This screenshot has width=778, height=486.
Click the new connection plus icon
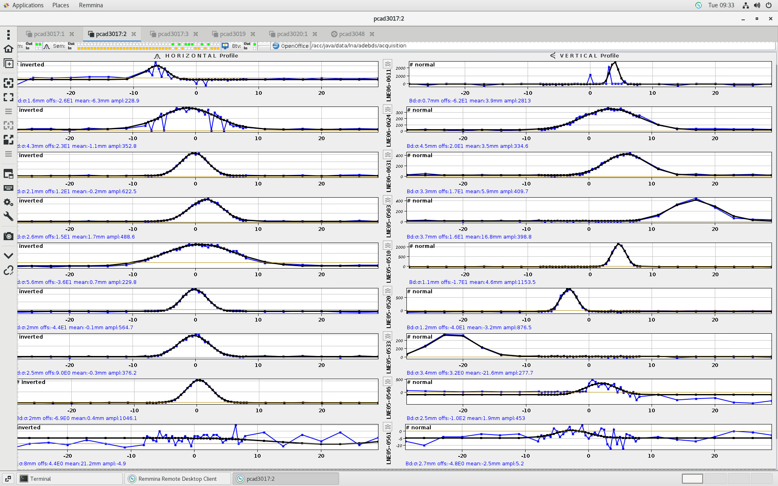[8, 63]
